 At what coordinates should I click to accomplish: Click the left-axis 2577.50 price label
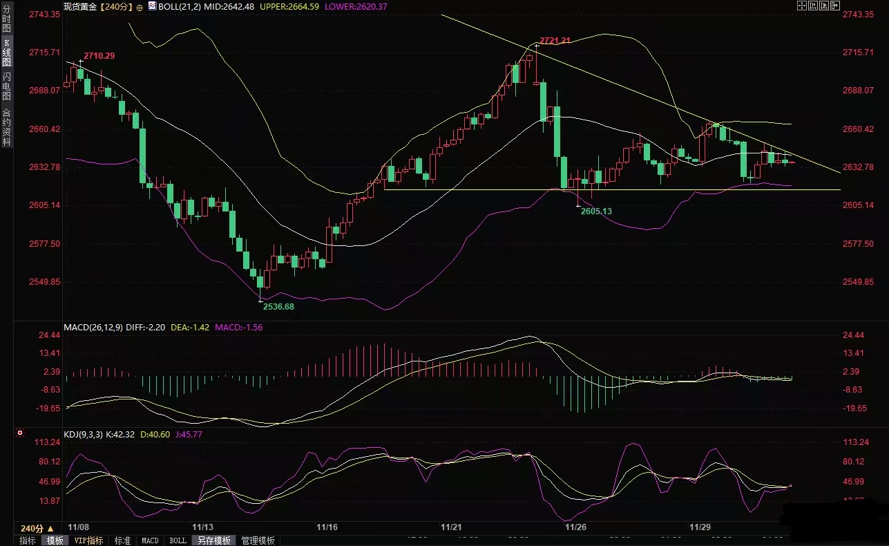click(x=46, y=244)
